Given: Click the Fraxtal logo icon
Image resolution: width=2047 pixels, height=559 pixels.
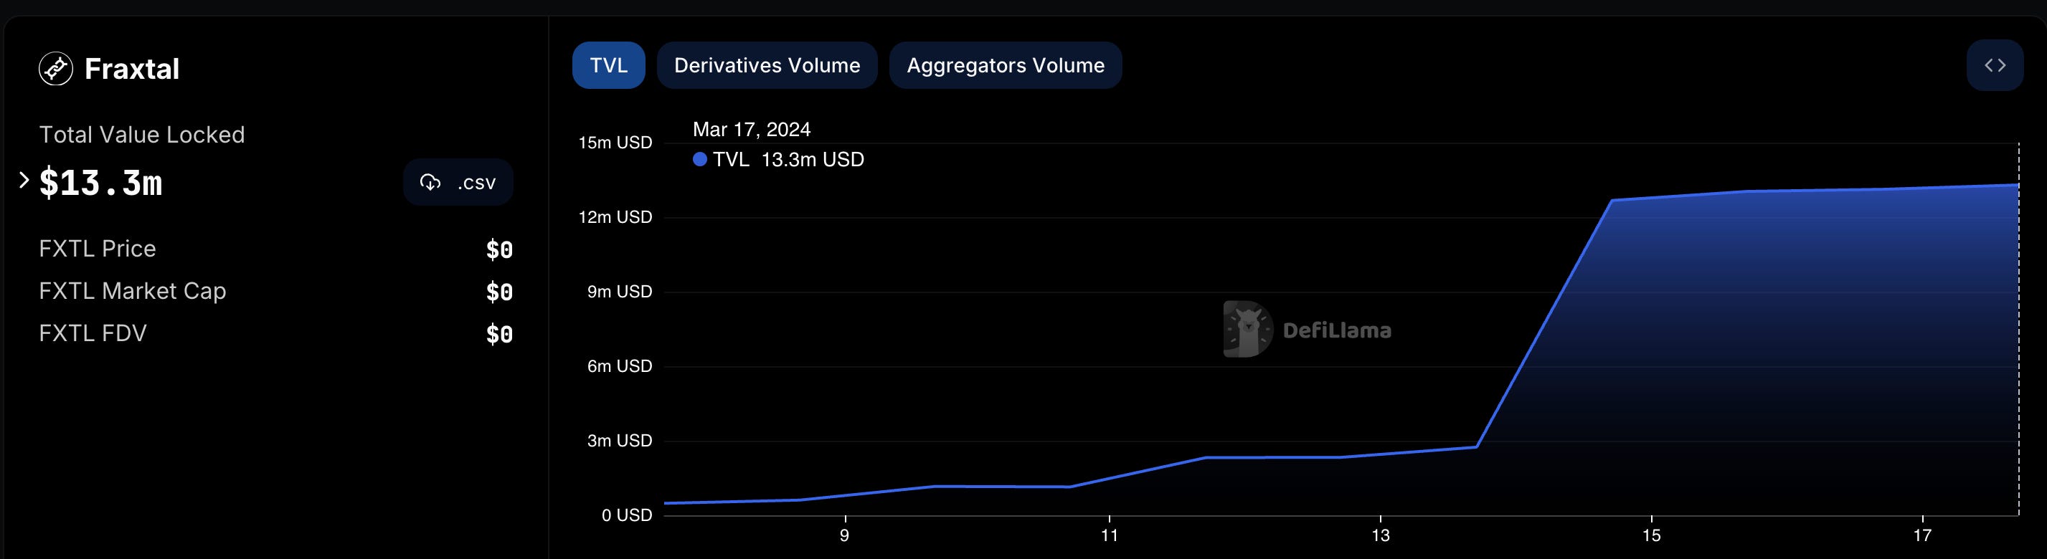Looking at the screenshot, I should pyautogui.click(x=56, y=69).
